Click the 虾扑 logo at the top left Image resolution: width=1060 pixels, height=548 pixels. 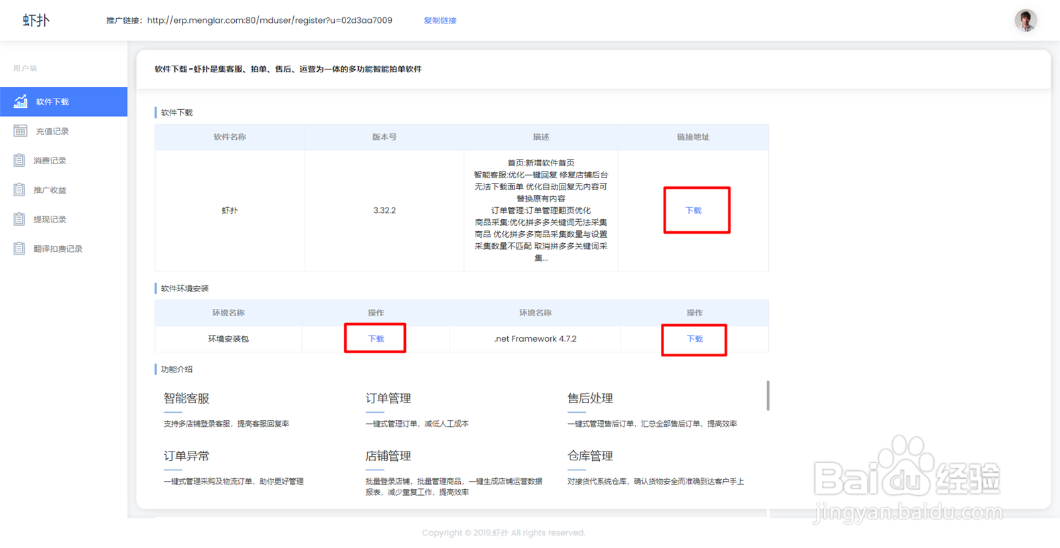click(x=36, y=20)
